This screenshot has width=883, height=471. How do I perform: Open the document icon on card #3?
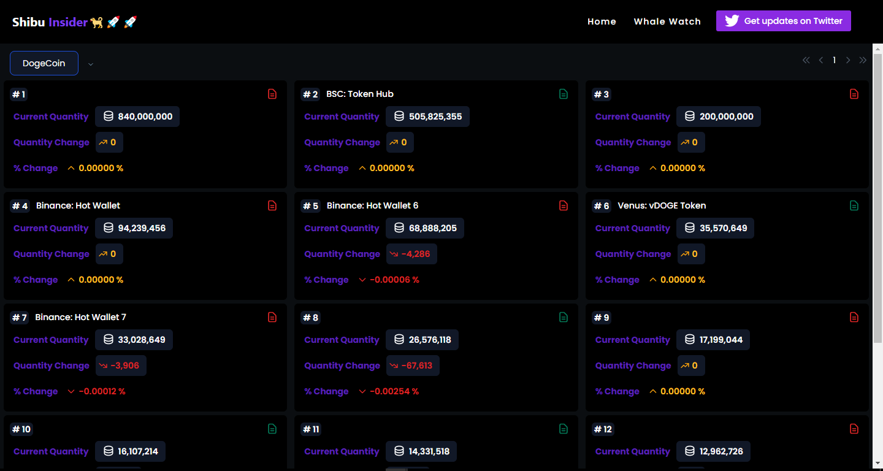coord(854,94)
